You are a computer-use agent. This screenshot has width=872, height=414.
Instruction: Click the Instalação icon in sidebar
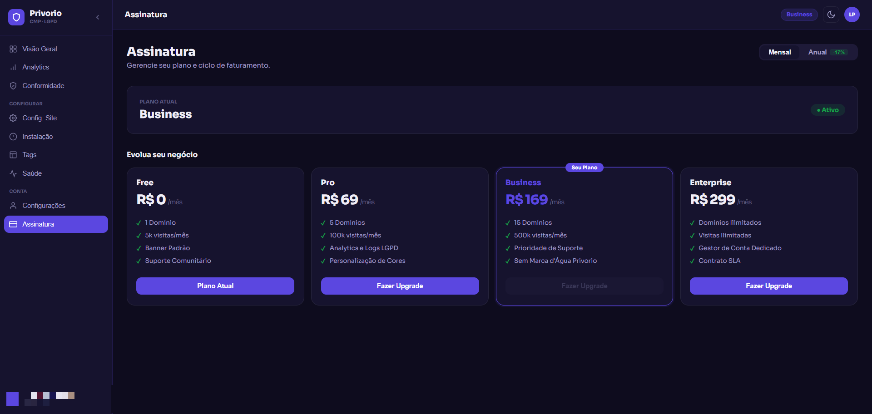(13, 137)
